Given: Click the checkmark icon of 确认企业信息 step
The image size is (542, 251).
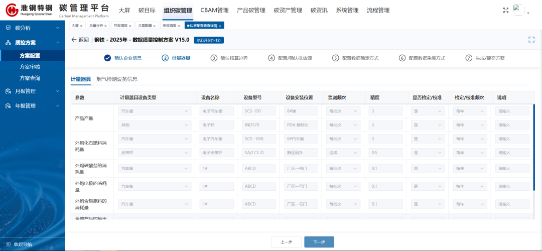Looking at the screenshot, I should (107, 58).
